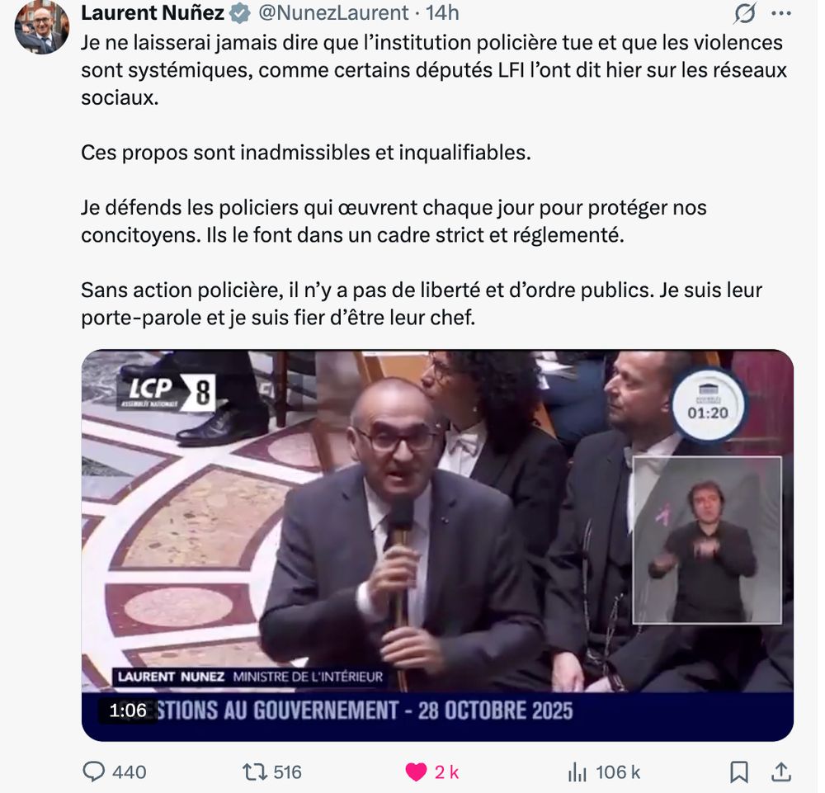Open the Laurent Nuñez display name link

pos(153,12)
